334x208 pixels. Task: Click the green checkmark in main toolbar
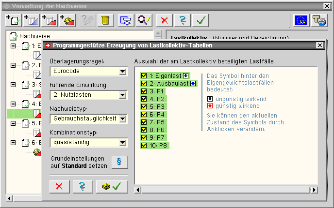coord(199,20)
